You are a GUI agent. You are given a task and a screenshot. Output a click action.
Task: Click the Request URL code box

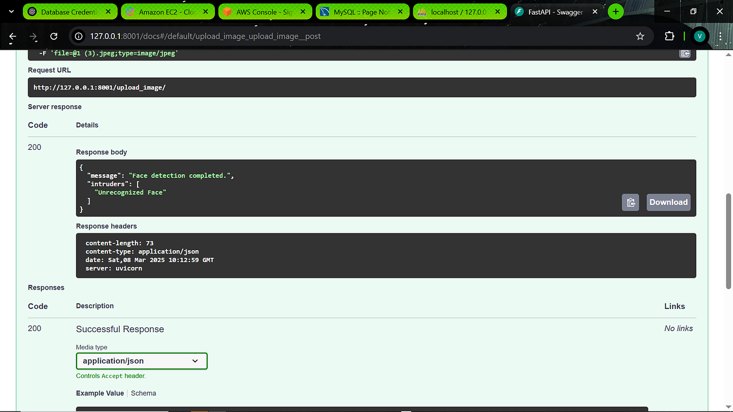tap(362, 87)
